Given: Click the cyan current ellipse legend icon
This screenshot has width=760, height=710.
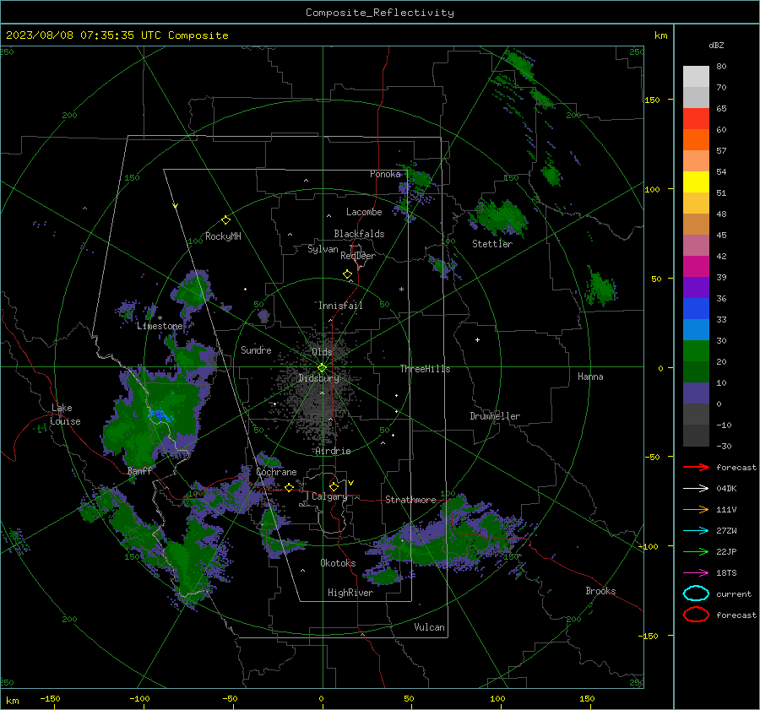Looking at the screenshot, I should (696, 593).
